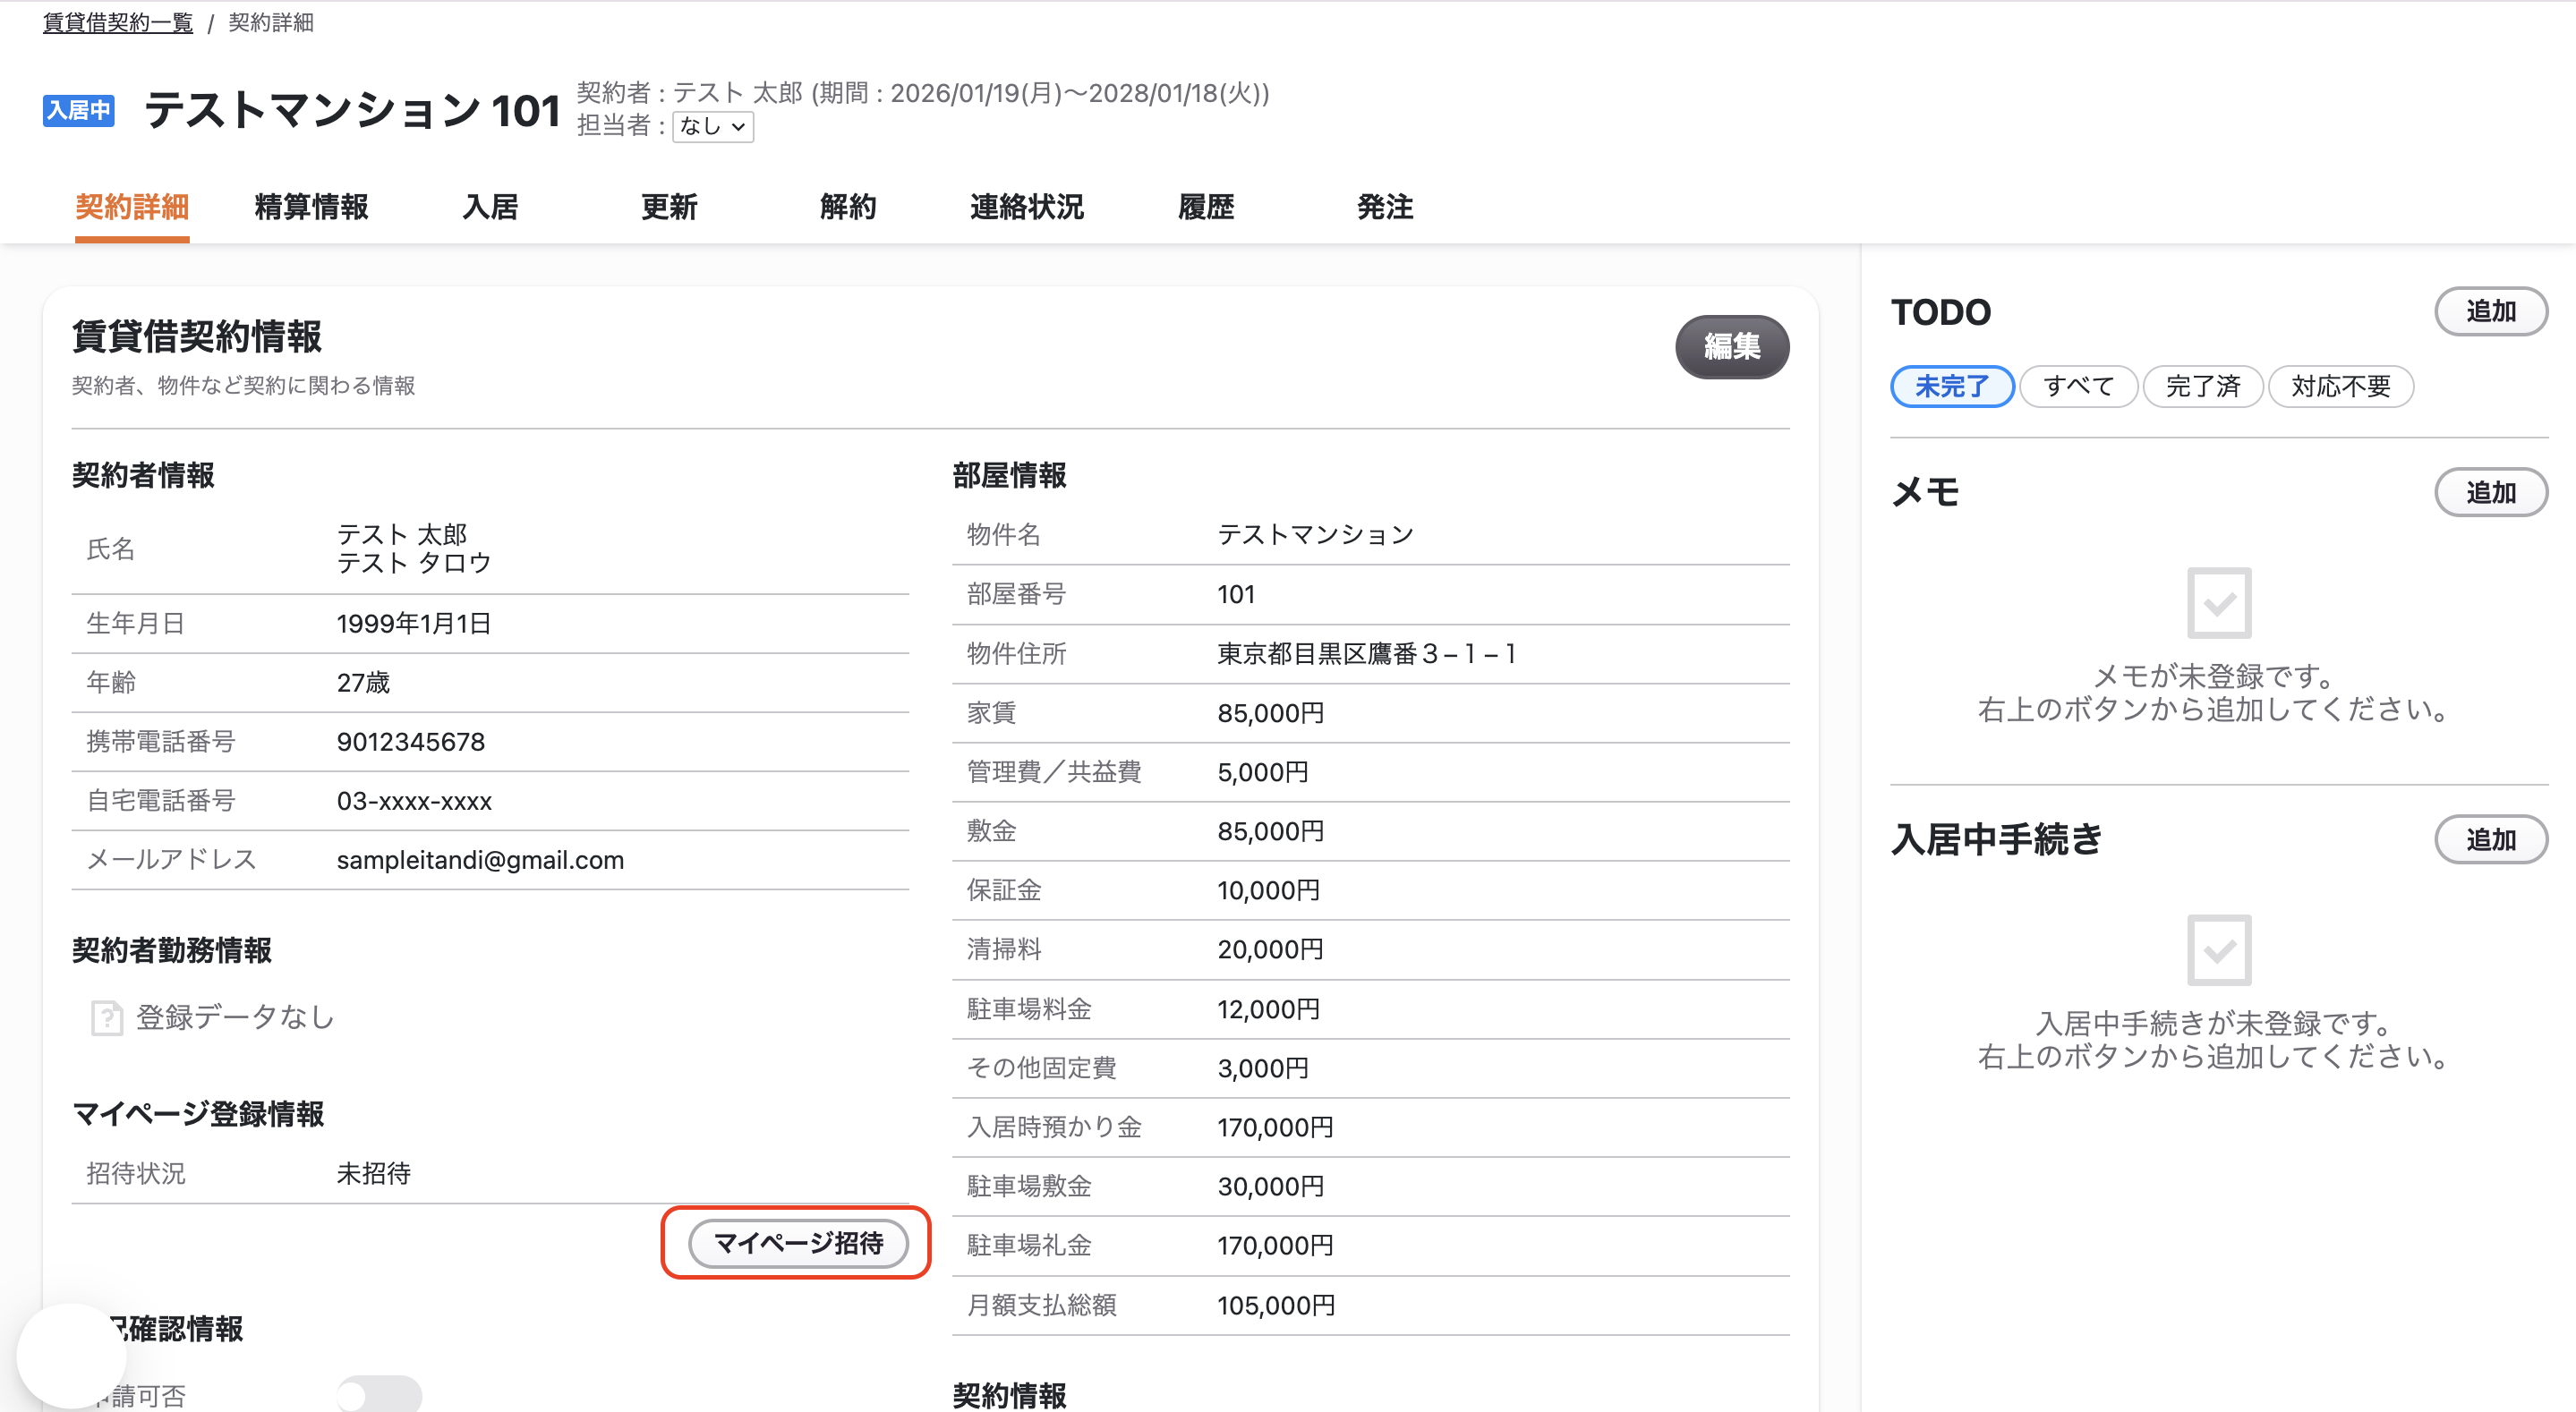Click the empty memo checkmark icon
Image resolution: width=2576 pixels, height=1412 pixels.
pyautogui.click(x=2219, y=603)
